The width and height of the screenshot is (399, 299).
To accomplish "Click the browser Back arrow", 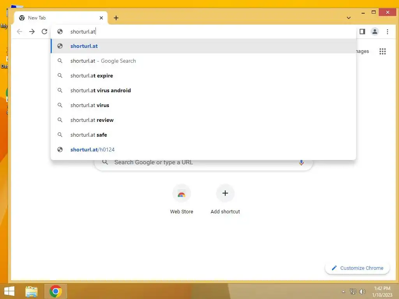I will 19,32.
